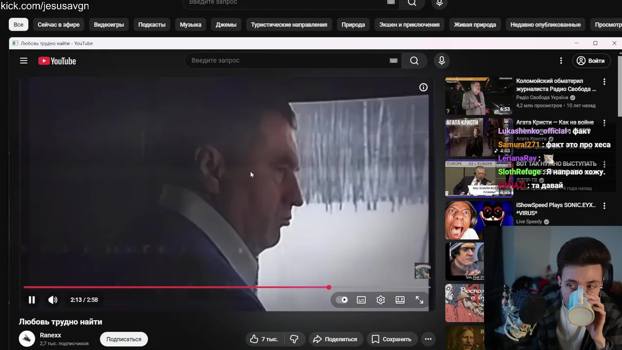
Task: Click the Коломойский обматерил журналиста title
Action: (556, 85)
